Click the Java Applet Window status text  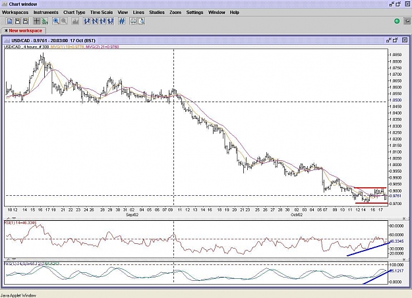click(18, 295)
